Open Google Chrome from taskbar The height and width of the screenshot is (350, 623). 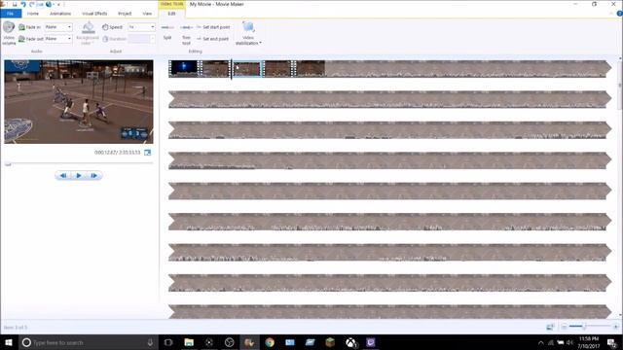click(x=270, y=342)
